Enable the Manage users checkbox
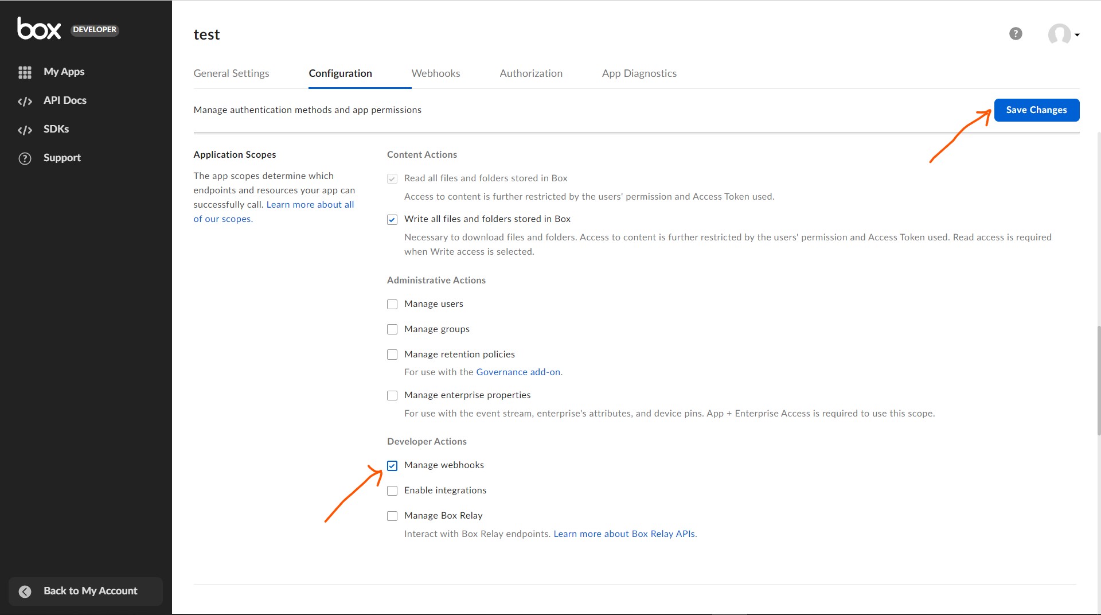Image resolution: width=1101 pixels, height=615 pixels. click(392, 305)
